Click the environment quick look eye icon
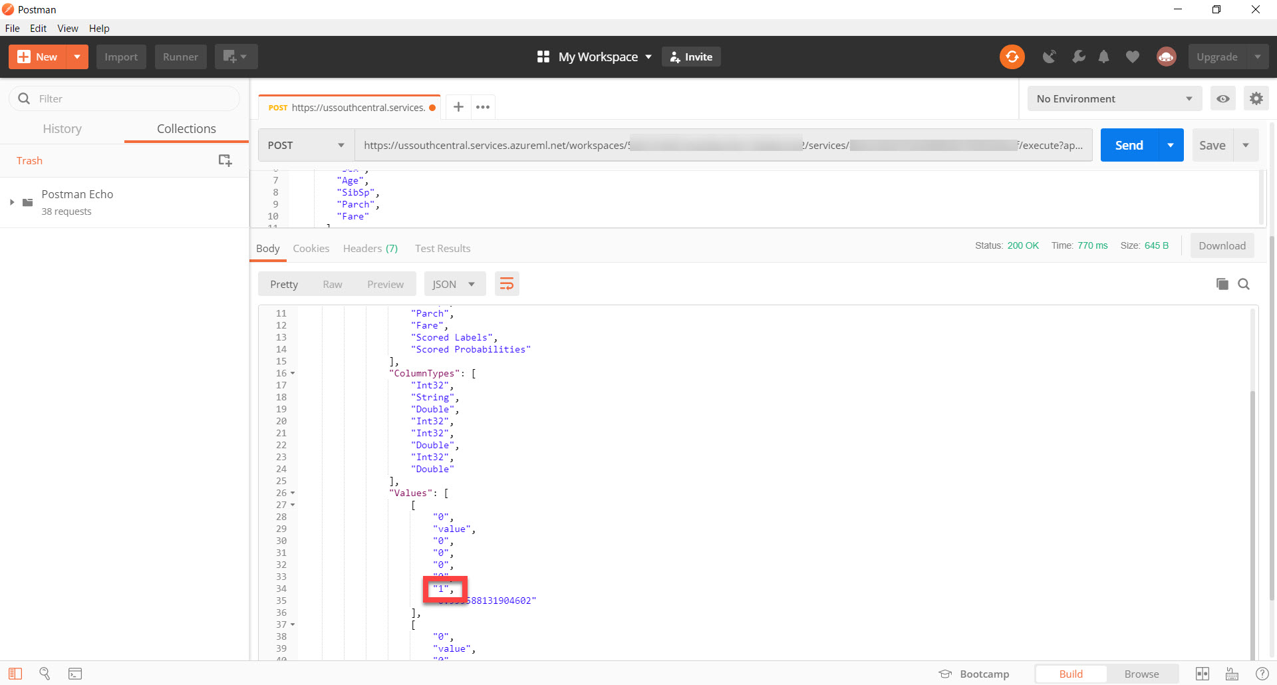 click(1222, 99)
